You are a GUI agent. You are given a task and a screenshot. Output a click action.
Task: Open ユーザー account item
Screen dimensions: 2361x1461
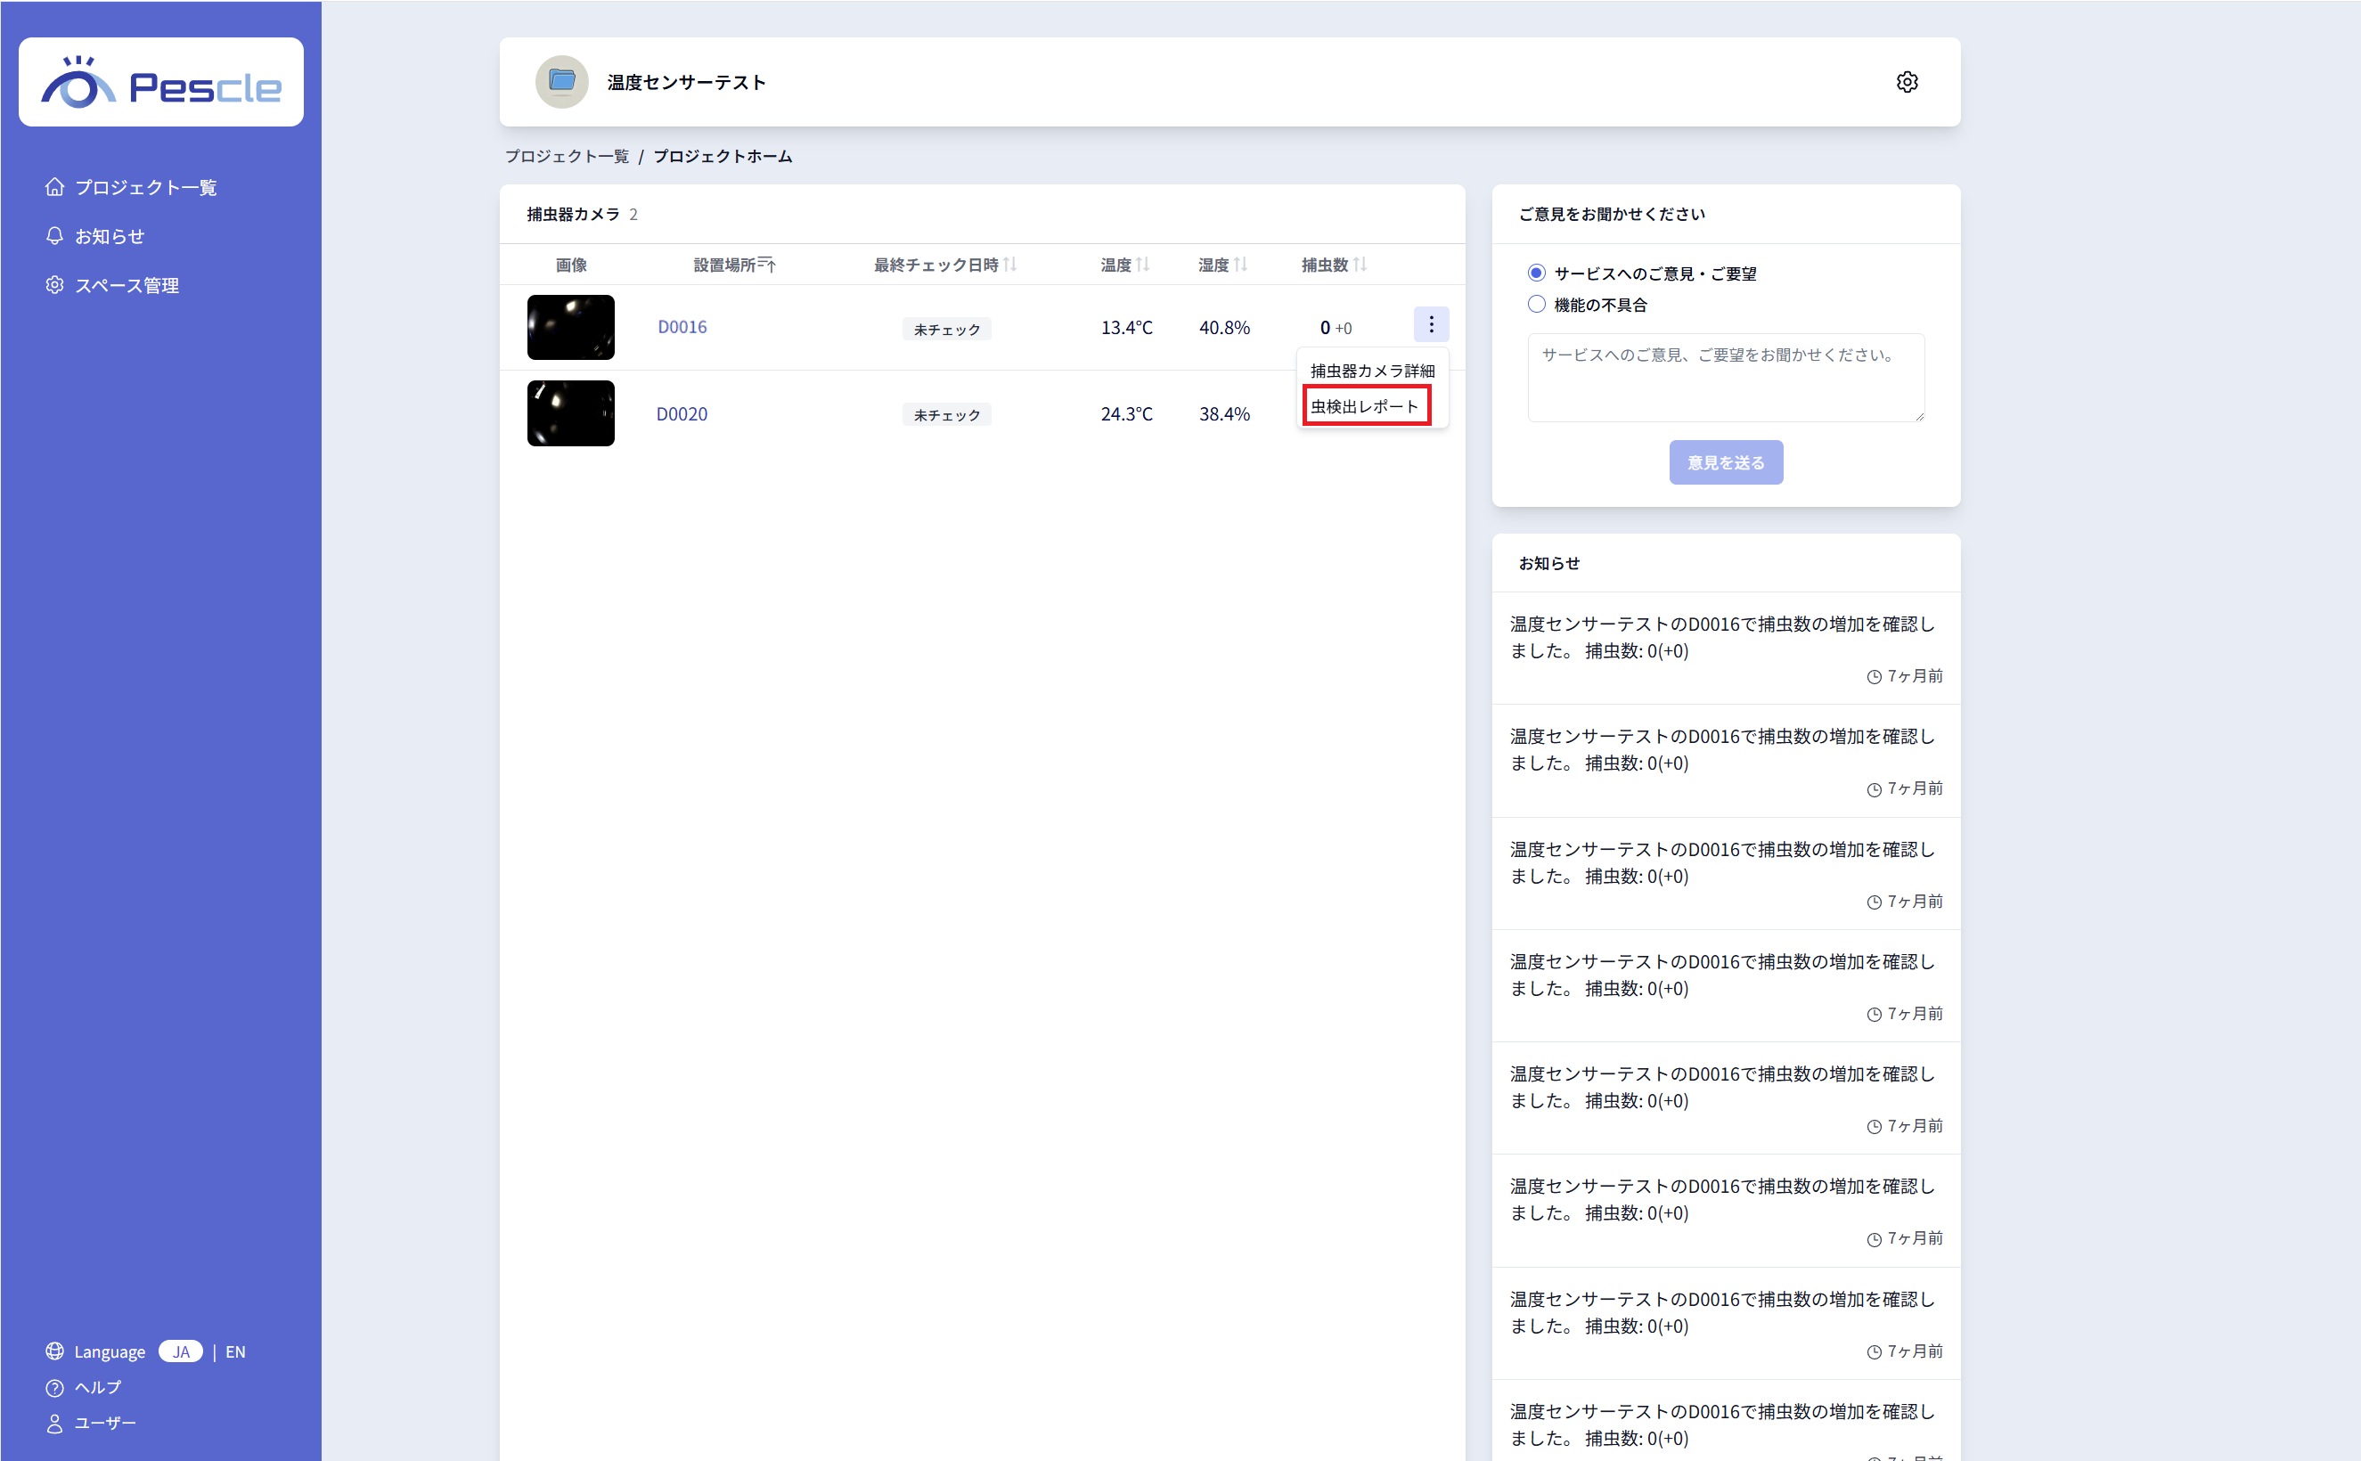point(104,1423)
